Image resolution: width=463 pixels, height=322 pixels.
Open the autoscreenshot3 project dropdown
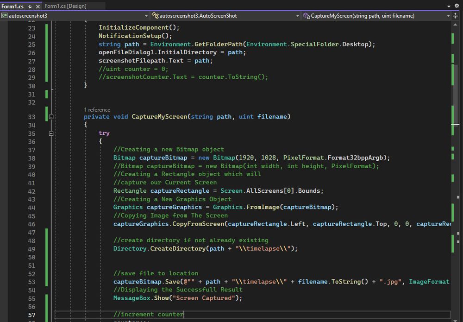pos(146,16)
